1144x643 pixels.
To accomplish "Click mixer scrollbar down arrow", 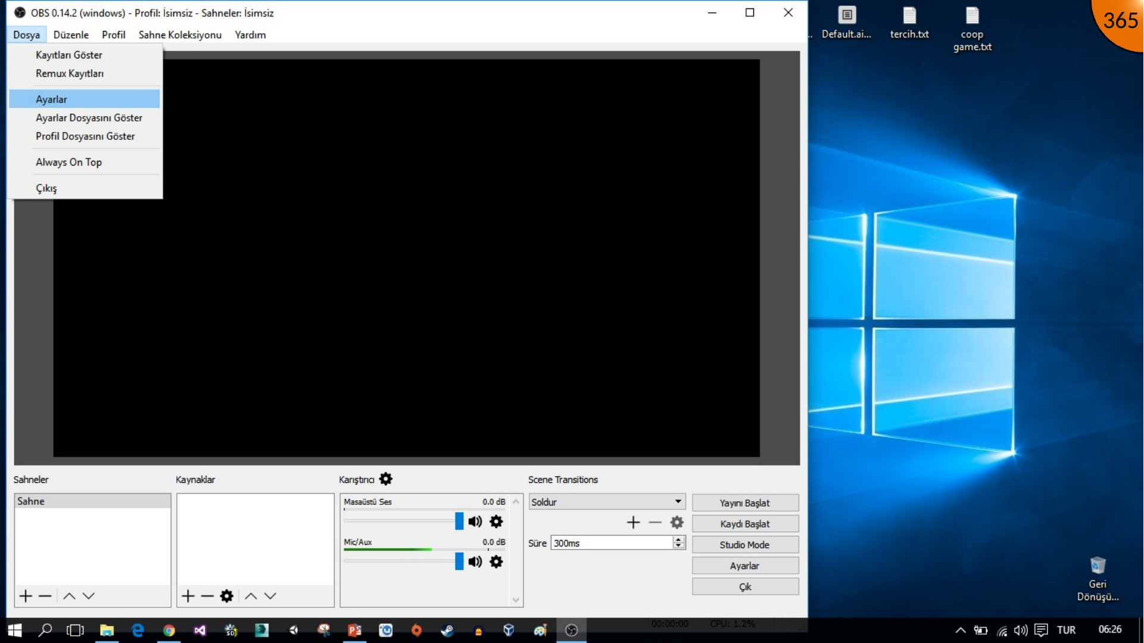I will point(516,600).
